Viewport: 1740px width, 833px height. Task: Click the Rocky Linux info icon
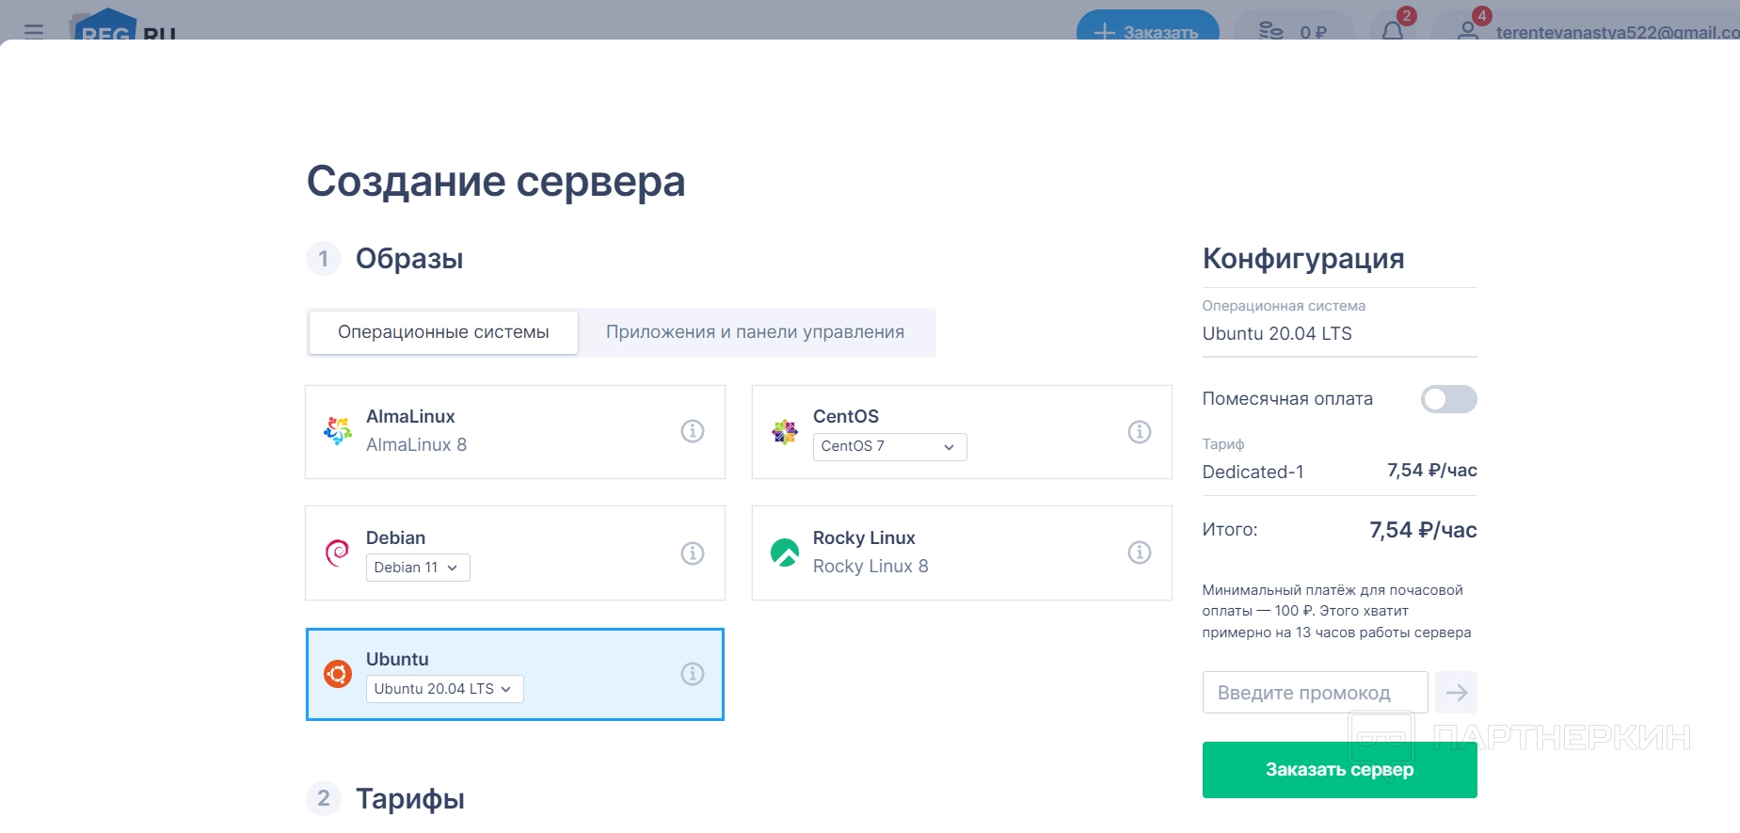pyautogui.click(x=1140, y=553)
